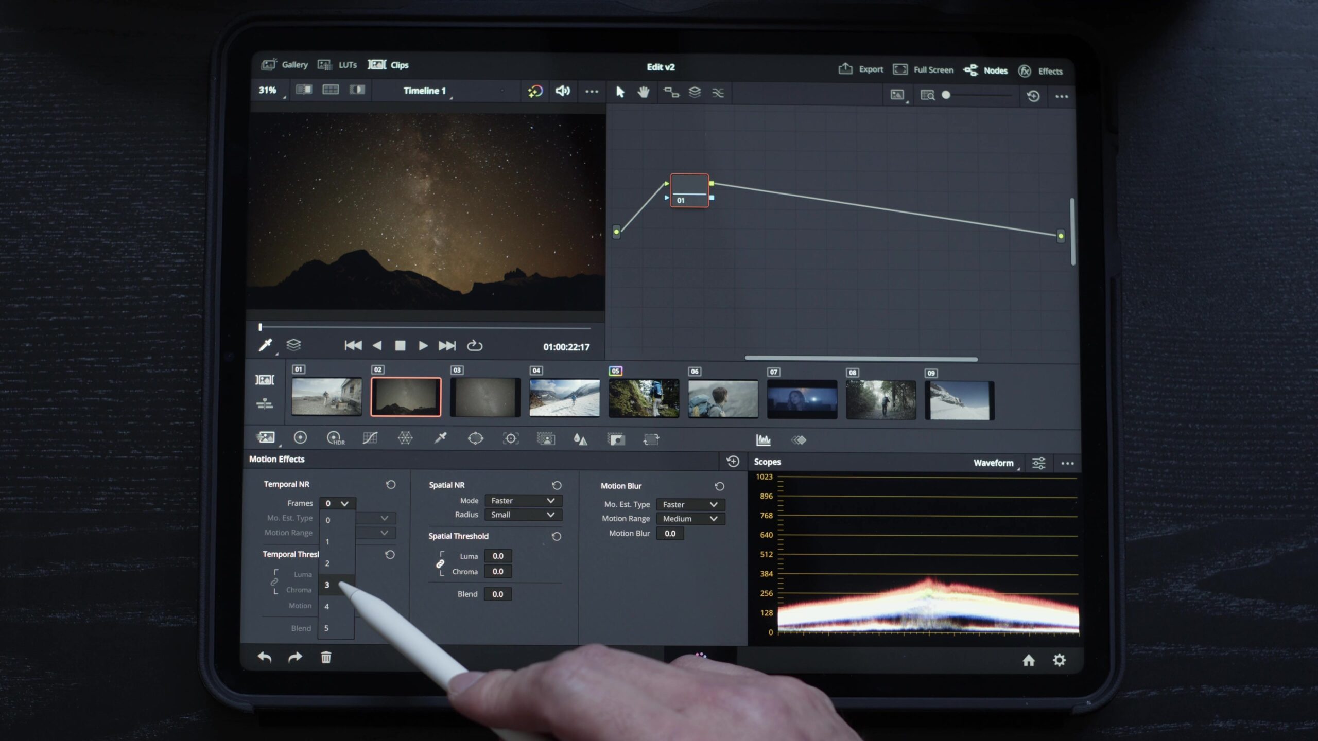Go to the Home project manager

[x=1028, y=660]
